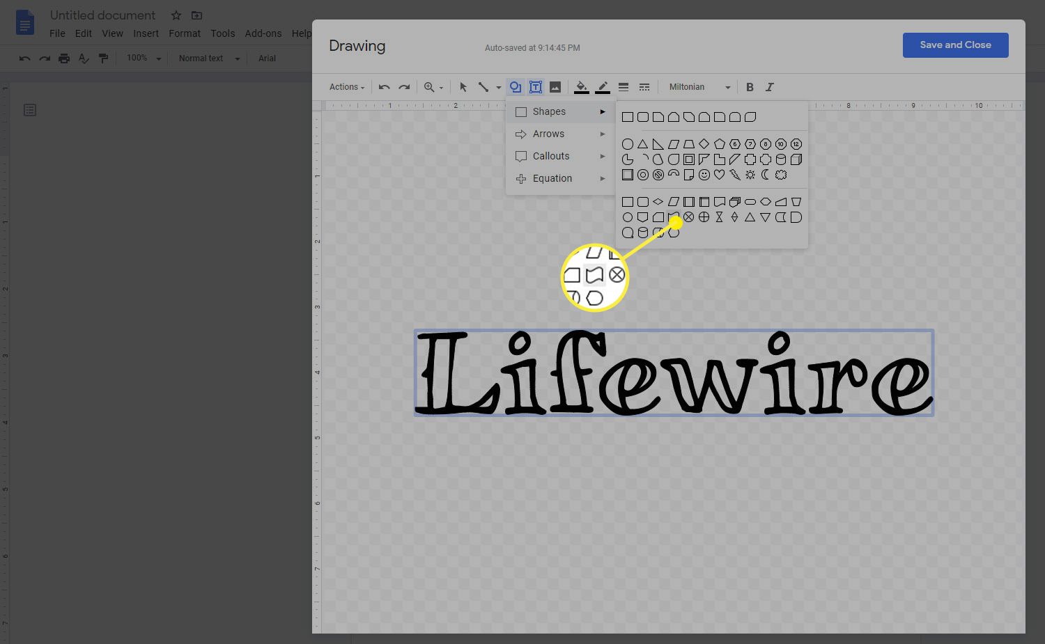This screenshot has height=644, width=1045.
Task: Pick the right triangle shape
Action: 658,144
